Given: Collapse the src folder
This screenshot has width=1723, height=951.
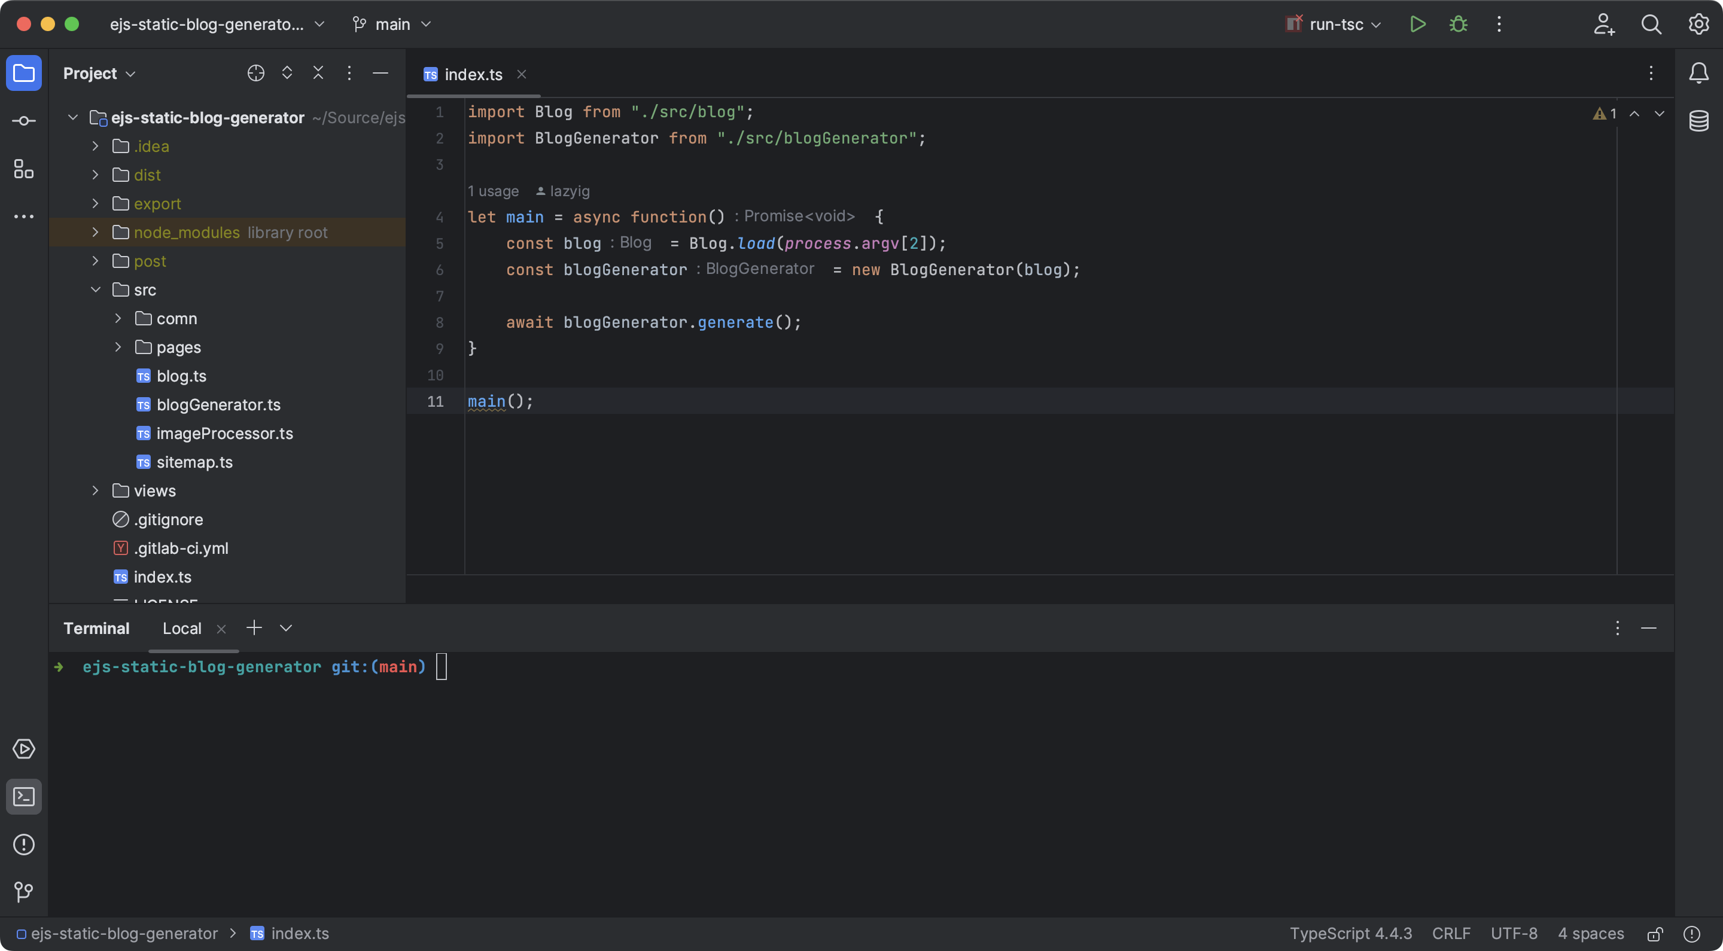Looking at the screenshot, I should point(96,289).
